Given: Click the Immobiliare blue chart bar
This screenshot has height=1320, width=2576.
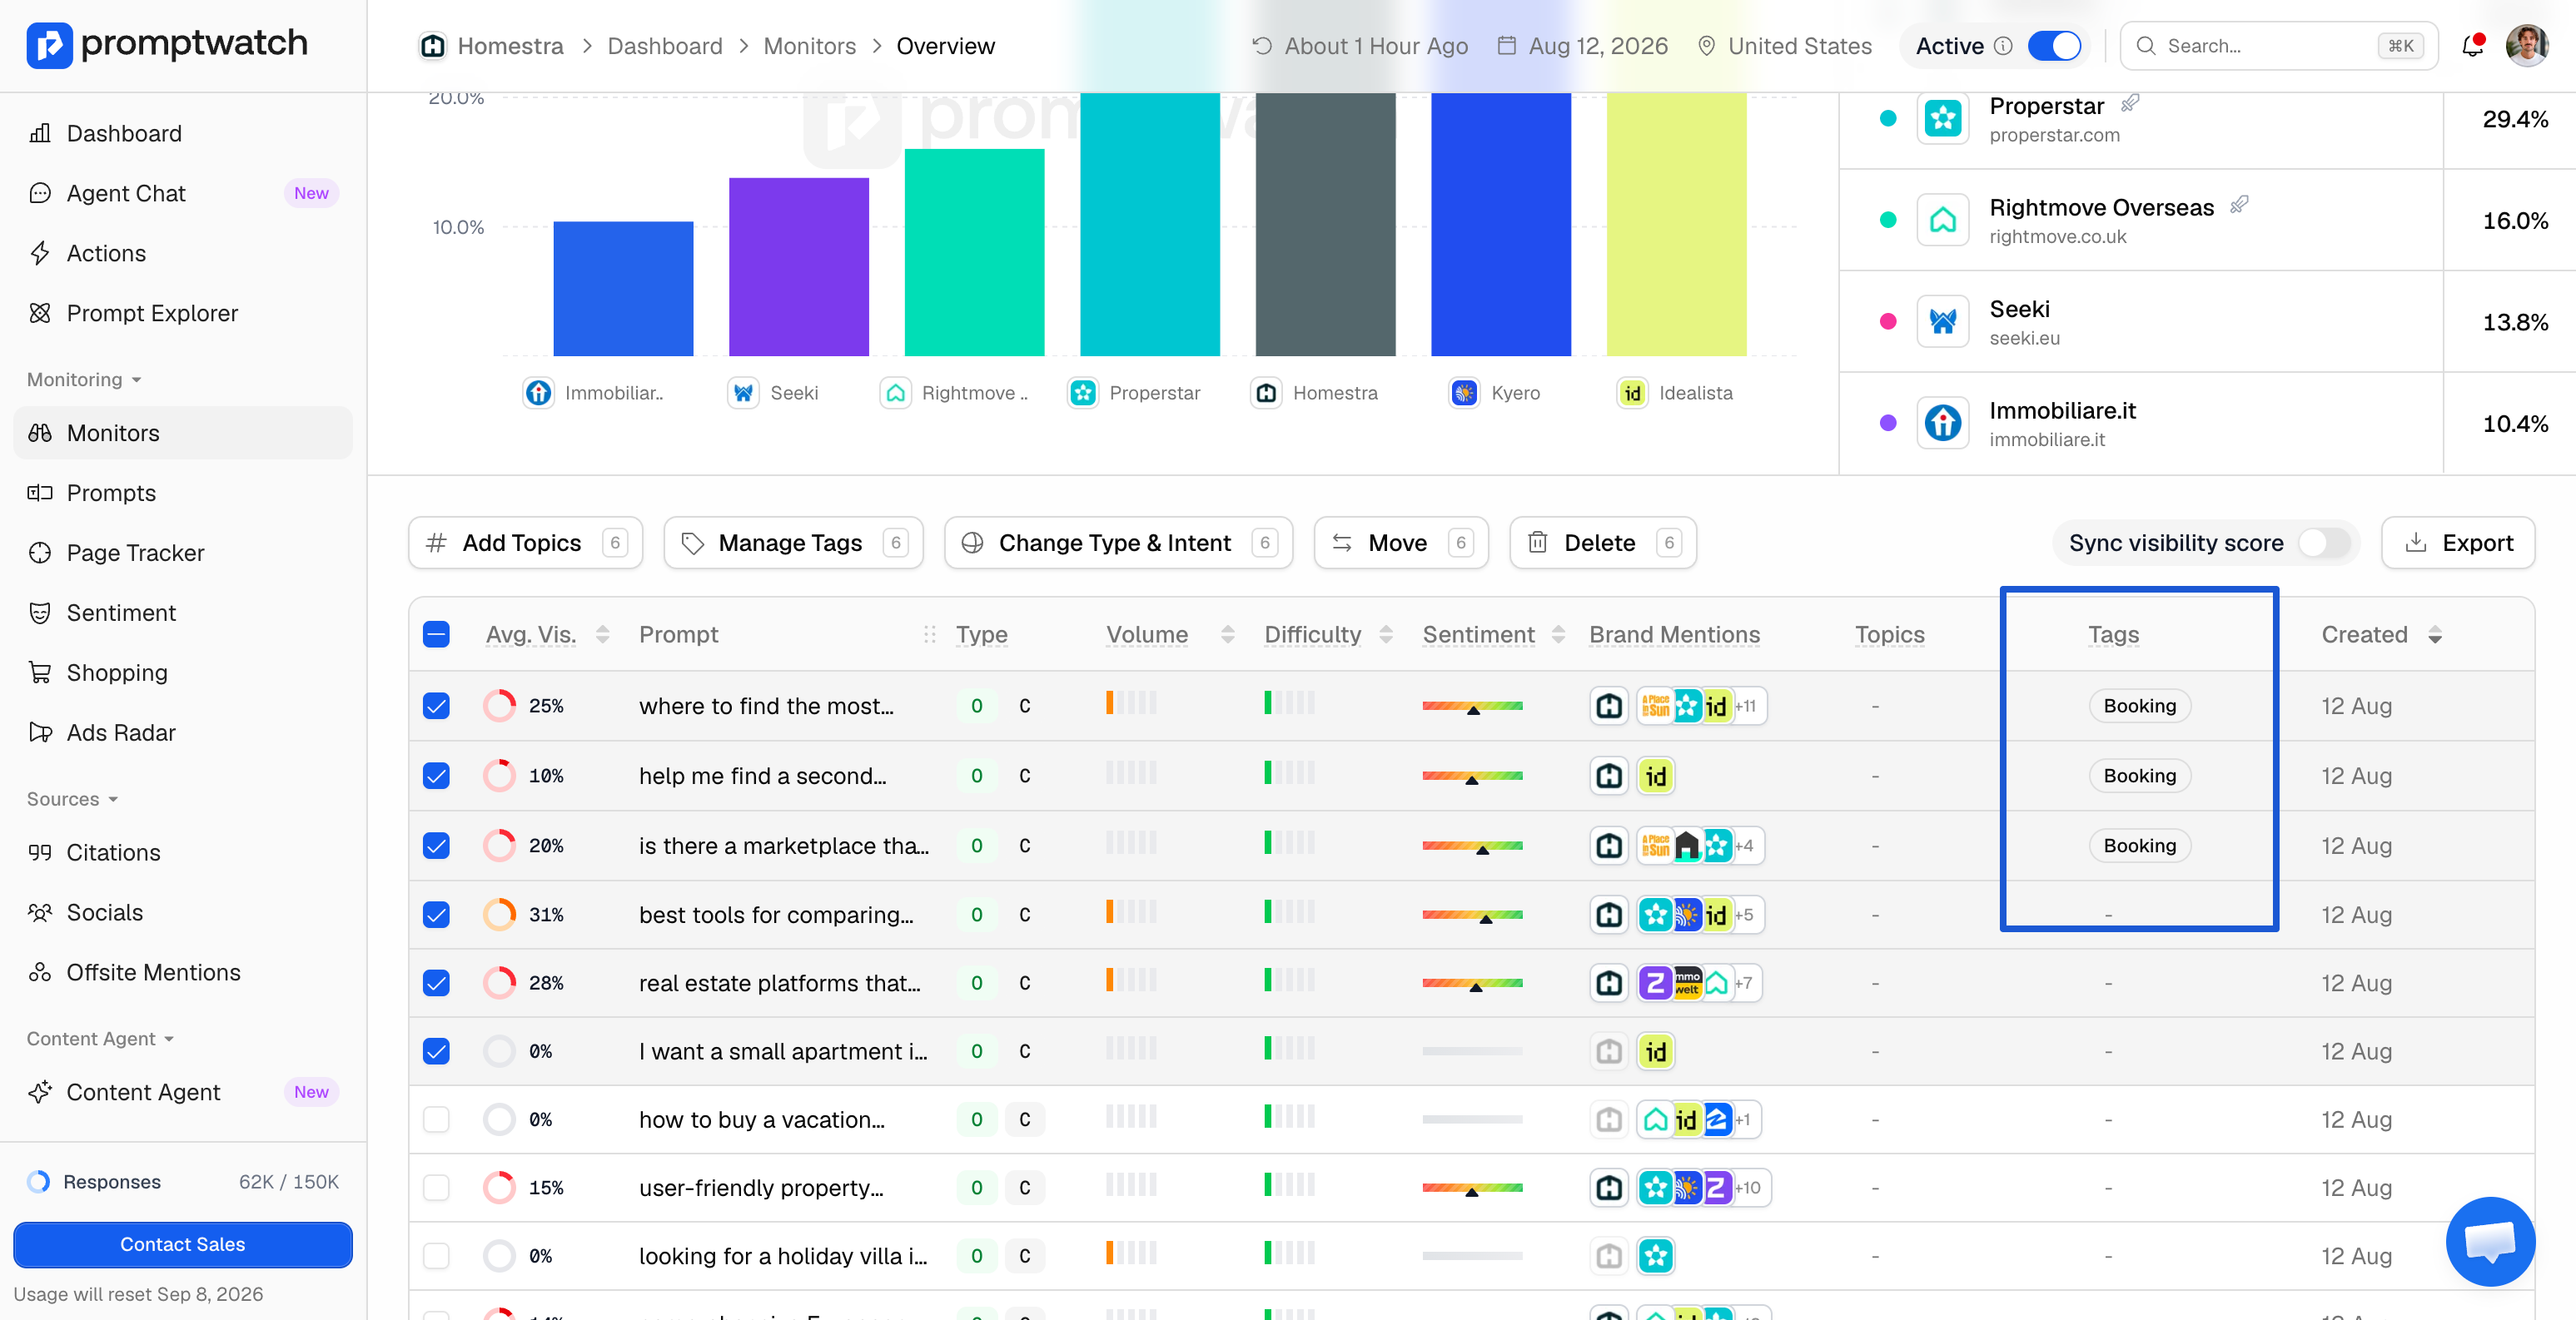Looking at the screenshot, I should pyautogui.click(x=623, y=289).
